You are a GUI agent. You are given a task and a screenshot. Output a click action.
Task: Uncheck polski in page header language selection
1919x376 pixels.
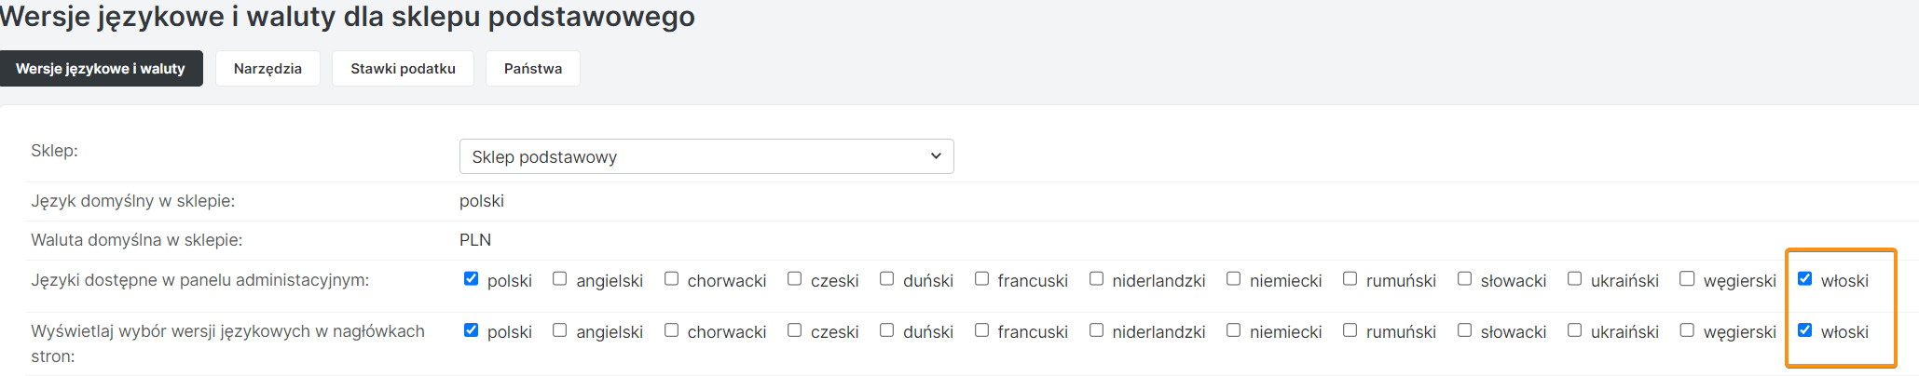point(471,330)
